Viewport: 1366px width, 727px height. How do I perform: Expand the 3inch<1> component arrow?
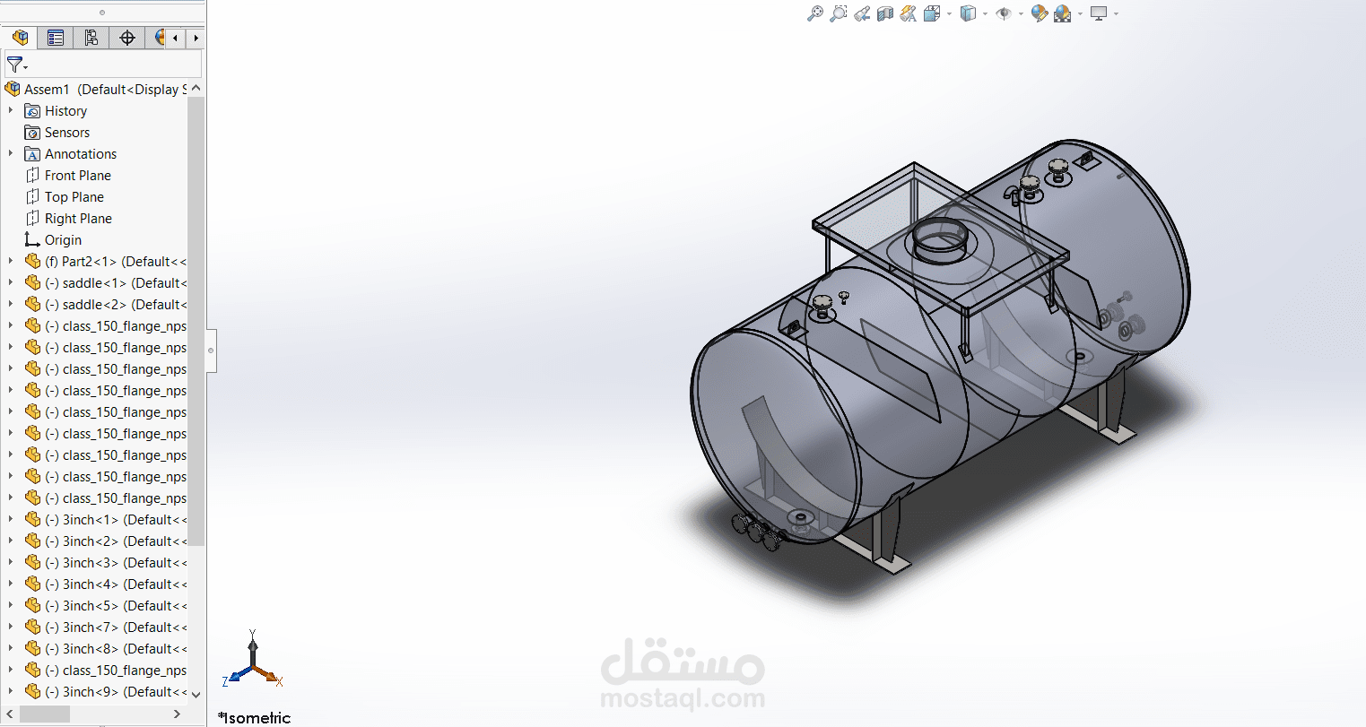tap(11, 519)
